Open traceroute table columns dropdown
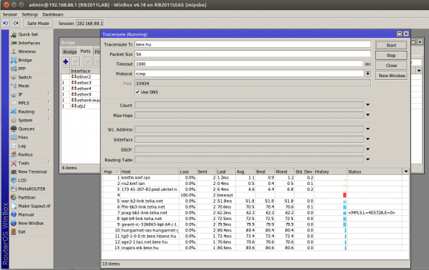429x270 pixels. (x=406, y=171)
